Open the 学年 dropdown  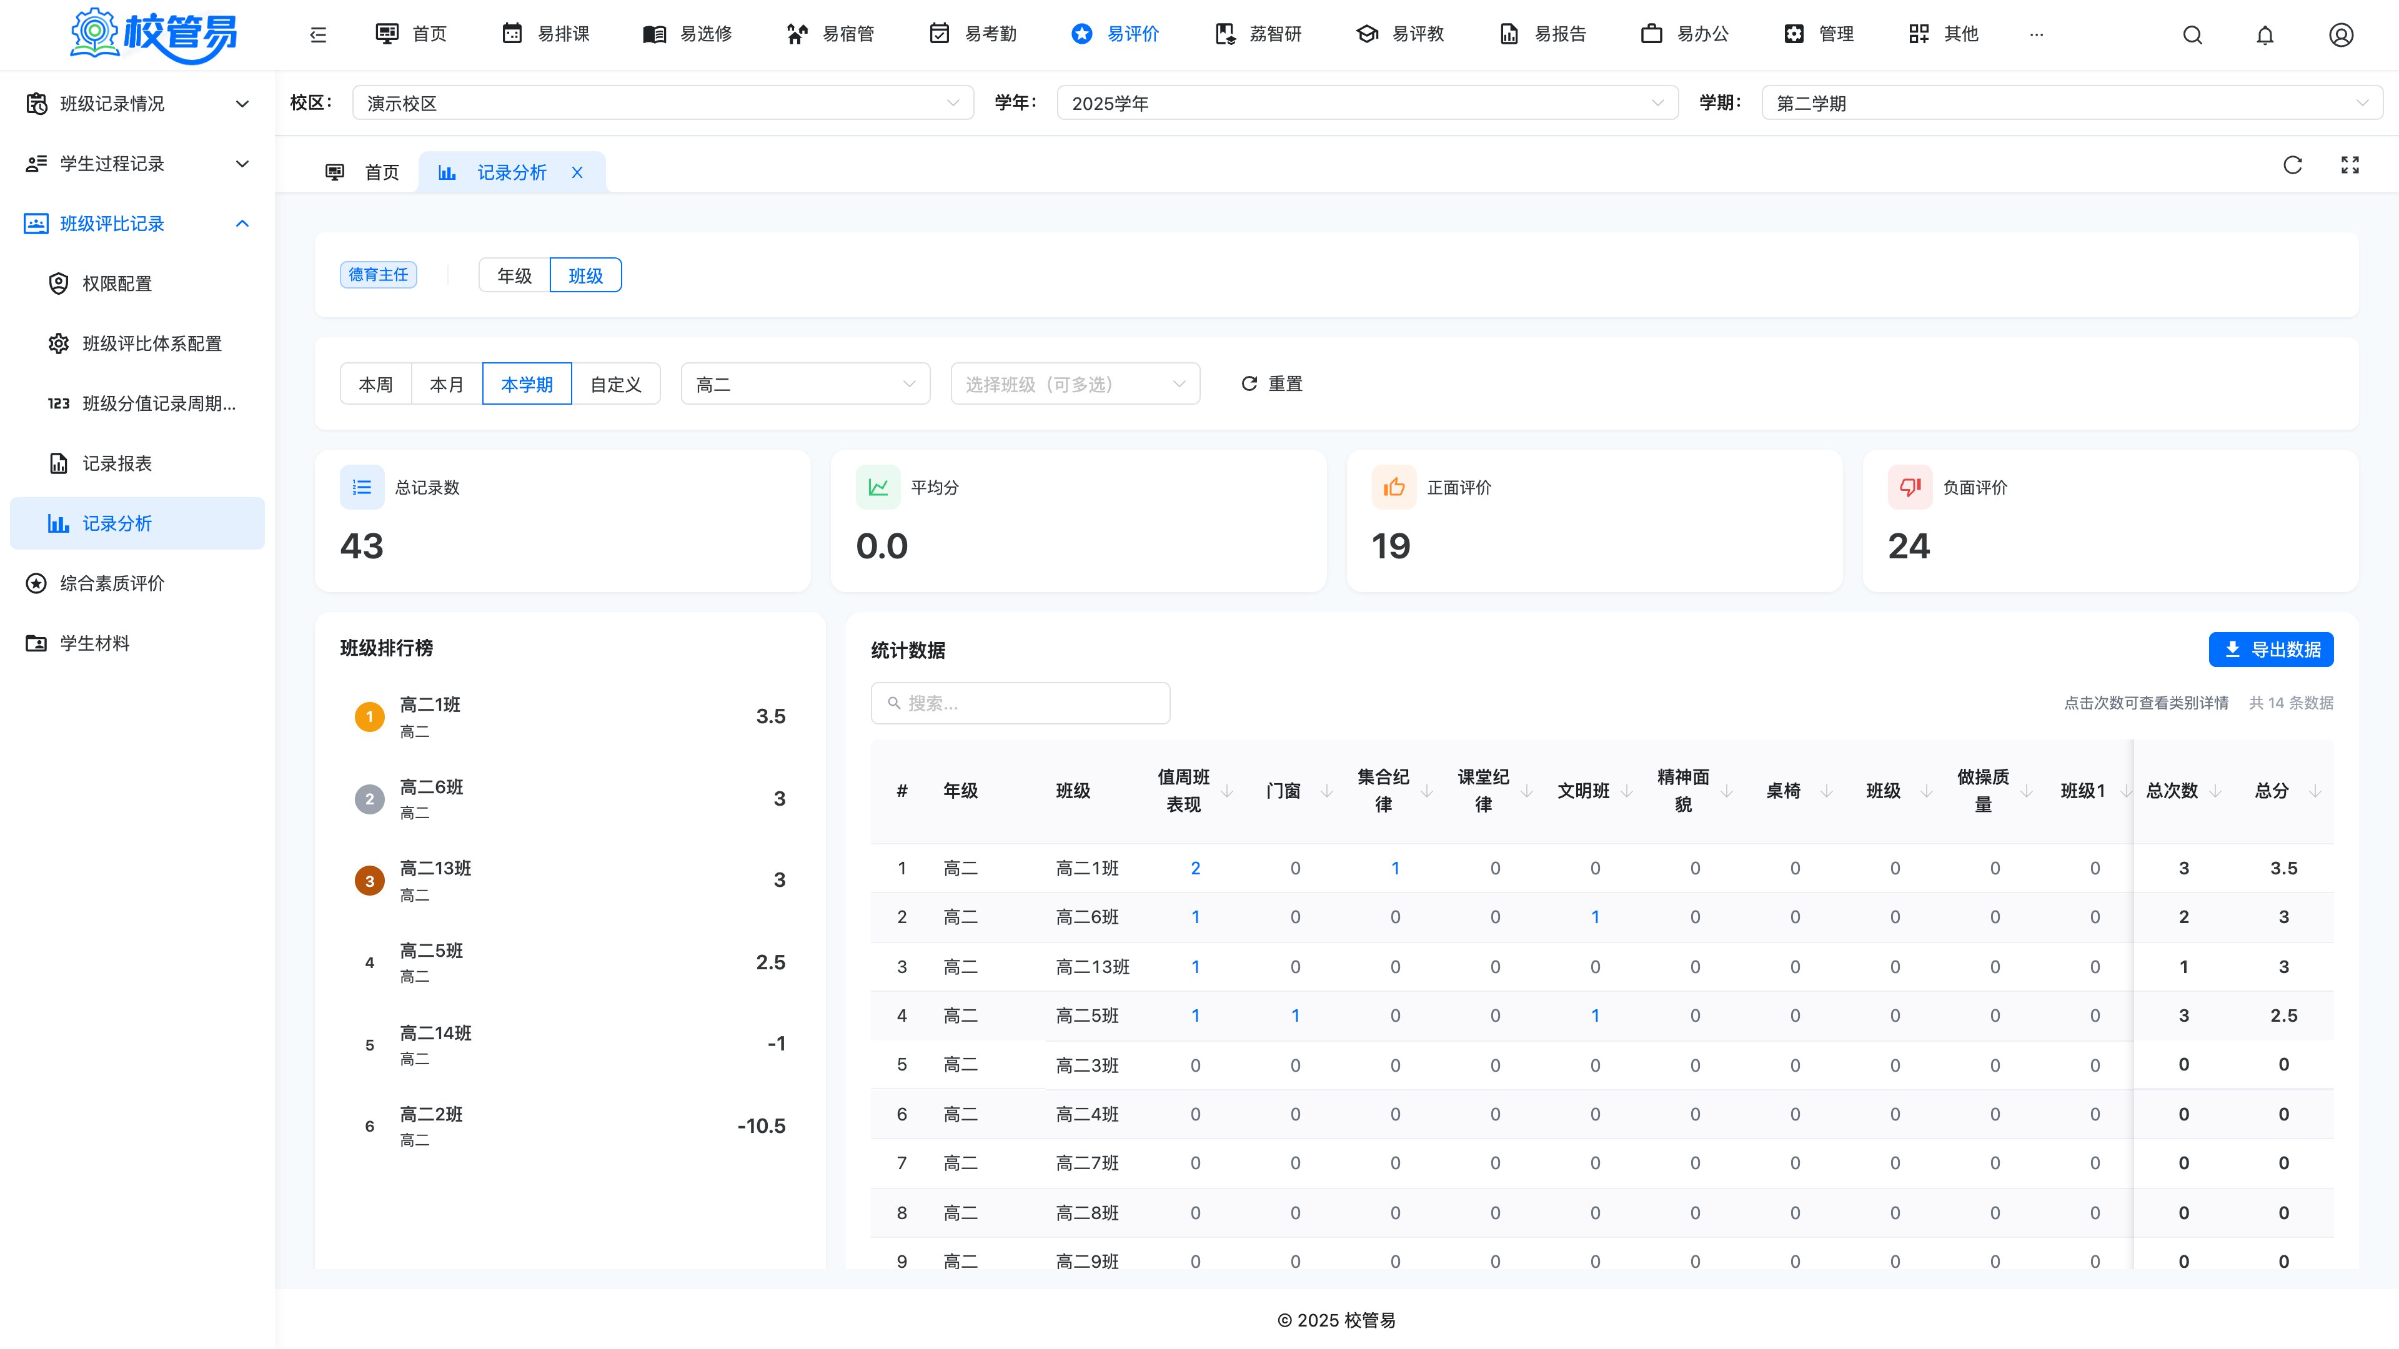1367,103
